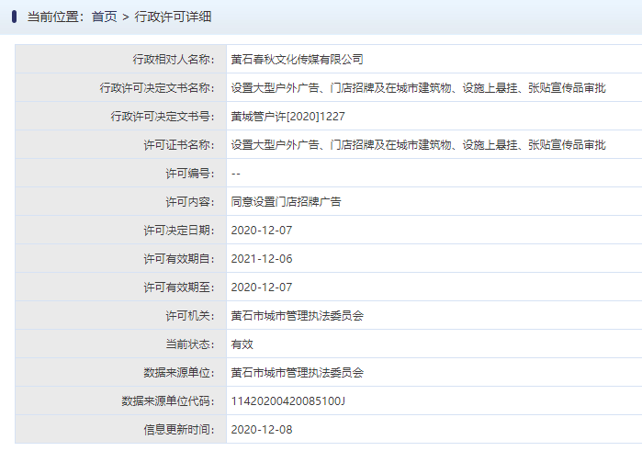Select the status value 有效
Image resolution: width=642 pixels, height=451 pixels.
point(242,344)
